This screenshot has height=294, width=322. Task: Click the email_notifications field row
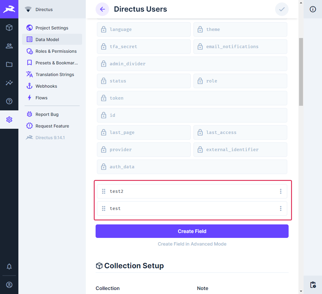point(240,47)
